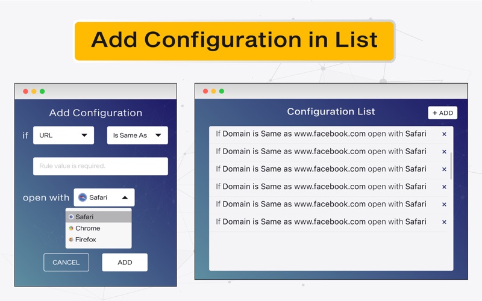Viewport: 482px width, 301px height.
Task: Select the last facebook.com Safari rule row
Action: pyautogui.click(x=329, y=222)
